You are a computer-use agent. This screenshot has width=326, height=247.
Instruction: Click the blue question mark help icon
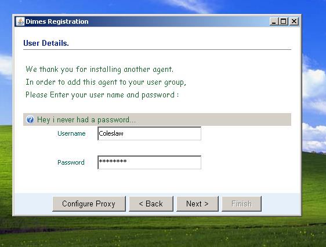30,119
